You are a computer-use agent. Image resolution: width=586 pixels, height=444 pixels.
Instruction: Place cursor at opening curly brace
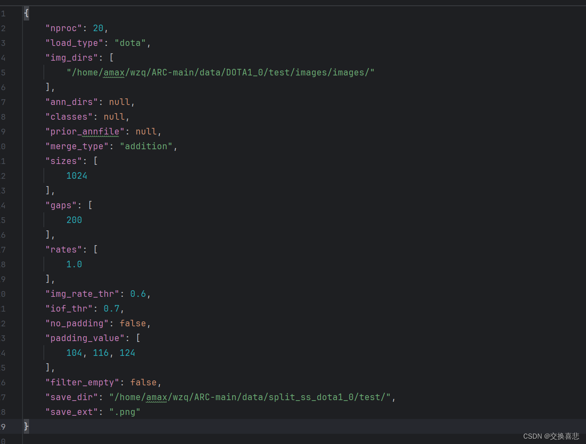click(26, 14)
